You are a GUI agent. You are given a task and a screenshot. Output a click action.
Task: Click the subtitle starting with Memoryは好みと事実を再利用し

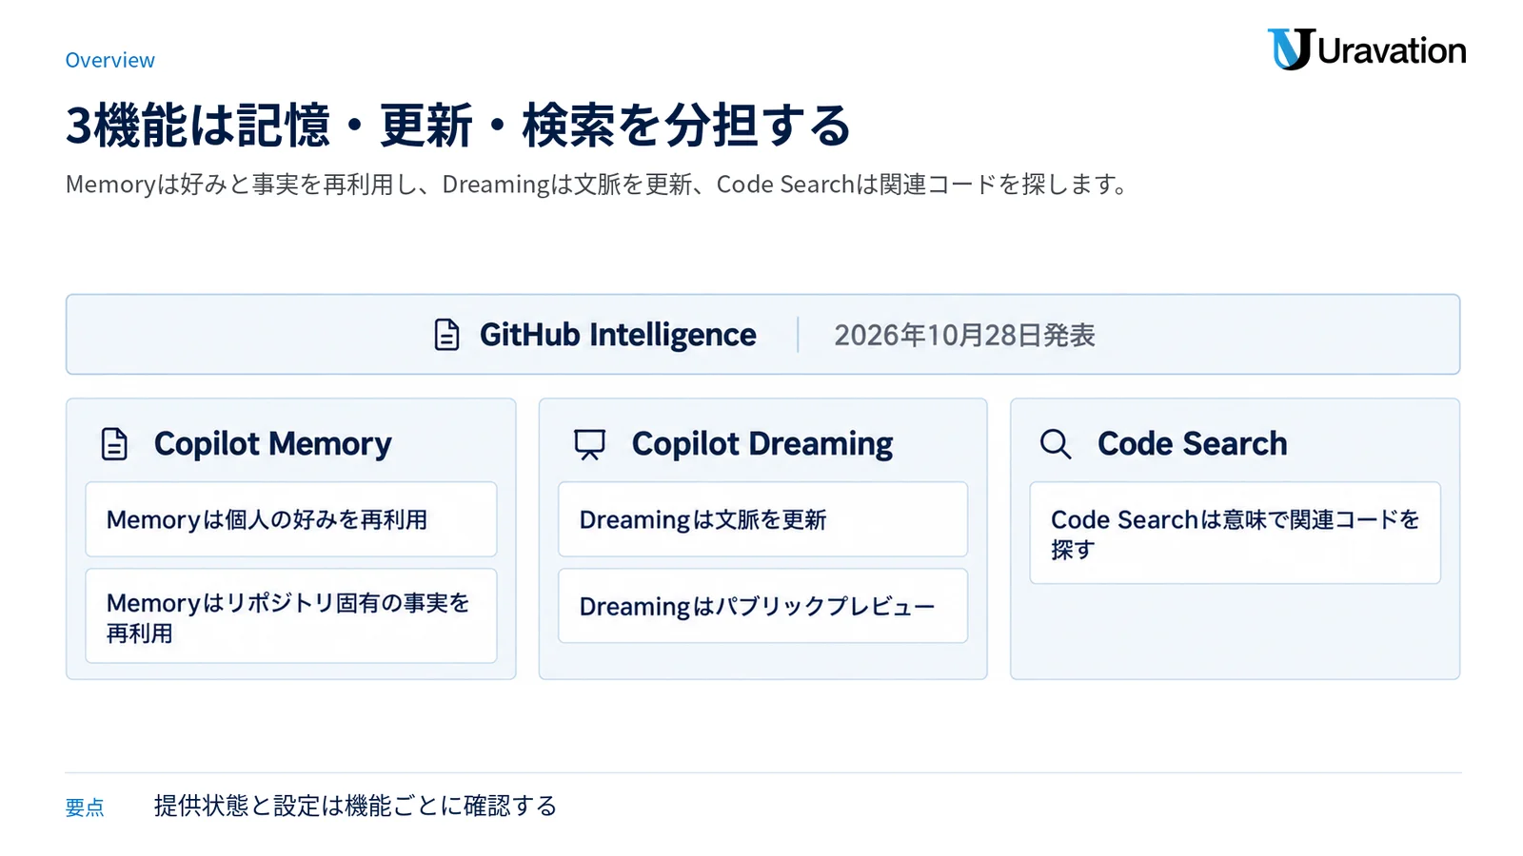point(598,185)
